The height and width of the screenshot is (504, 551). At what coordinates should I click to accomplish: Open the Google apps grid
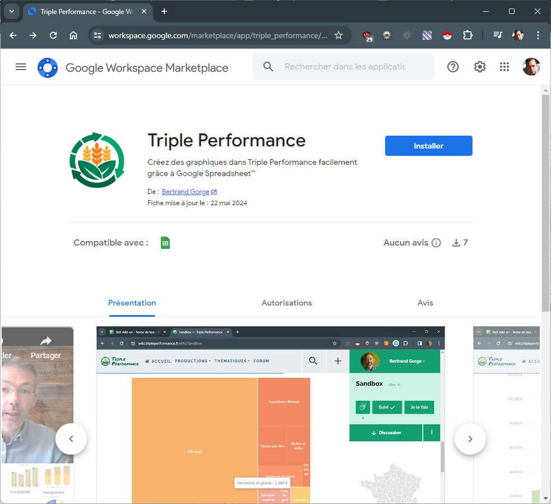504,67
